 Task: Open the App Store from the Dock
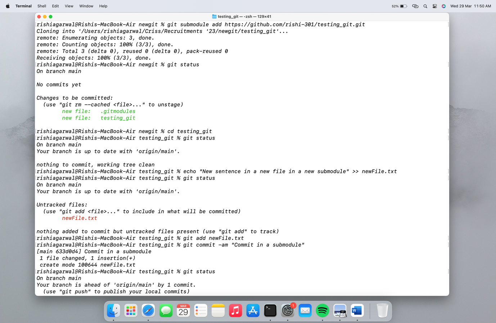tap(253, 310)
